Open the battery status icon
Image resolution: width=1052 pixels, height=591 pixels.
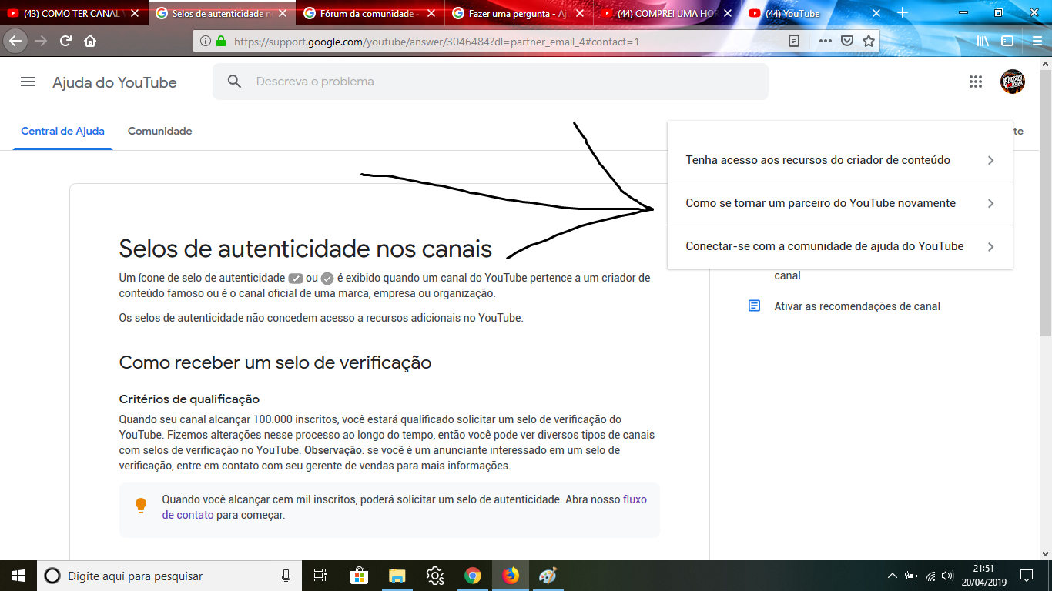click(911, 576)
